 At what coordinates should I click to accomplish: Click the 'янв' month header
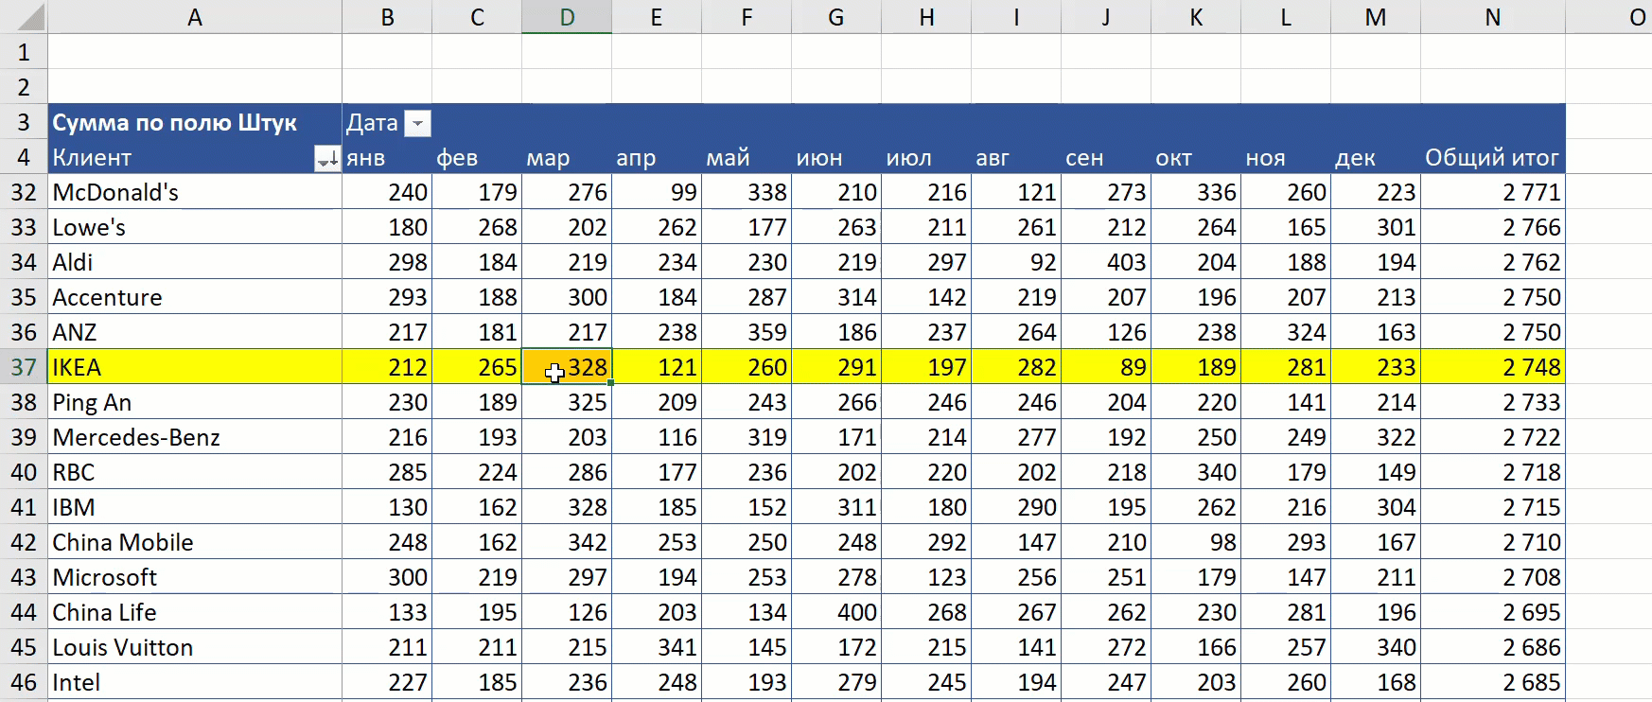pyautogui.click(x=387, y=157)
